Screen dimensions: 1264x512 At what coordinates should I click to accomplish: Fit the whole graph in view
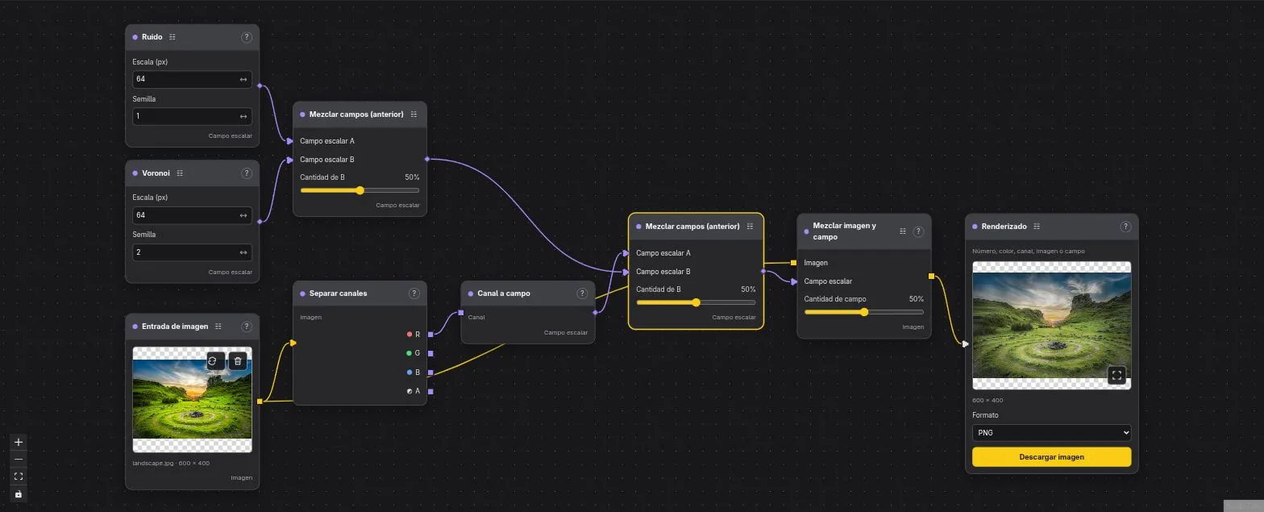[19, 477]
